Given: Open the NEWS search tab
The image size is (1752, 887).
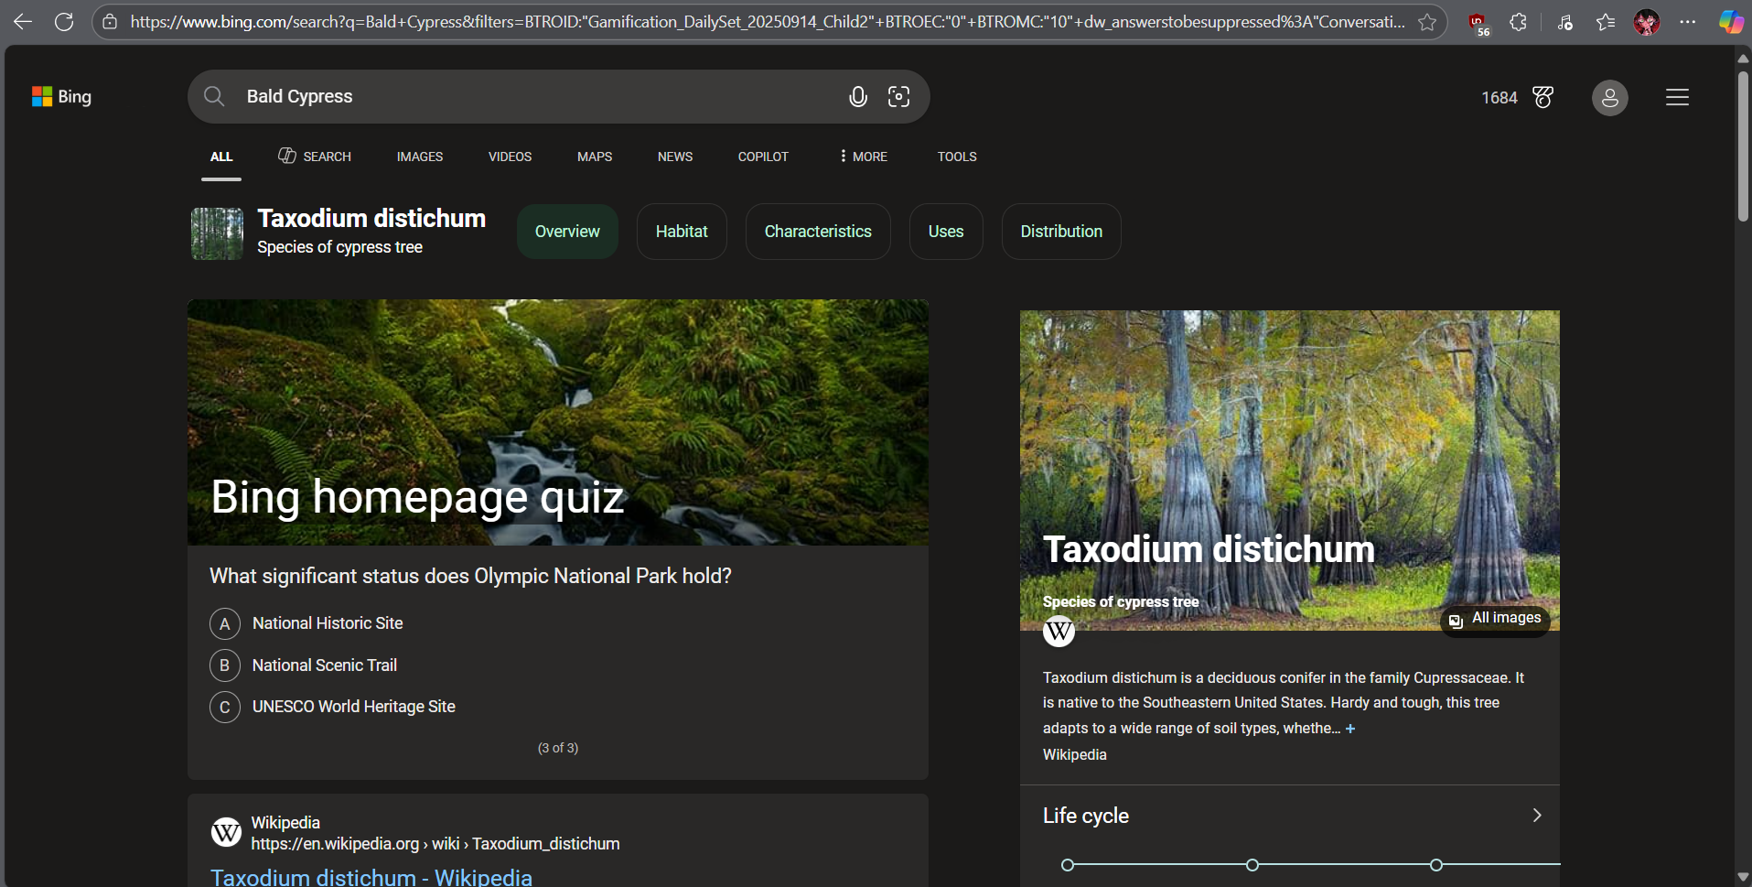Looking at the screenshot, I should coord(674,157).
